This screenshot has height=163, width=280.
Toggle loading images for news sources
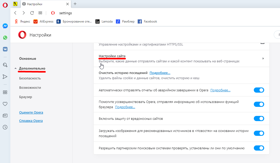pos(259,133)
